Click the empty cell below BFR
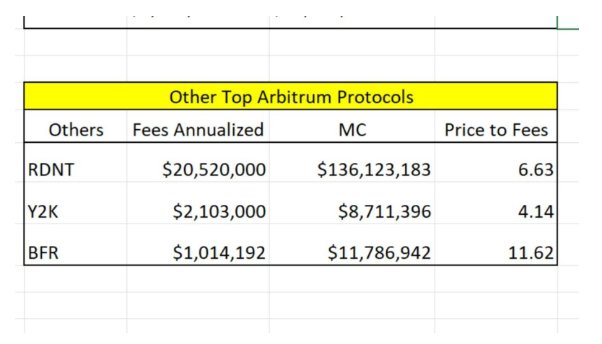This screenshot has height=344, width=602. [76, 279]
